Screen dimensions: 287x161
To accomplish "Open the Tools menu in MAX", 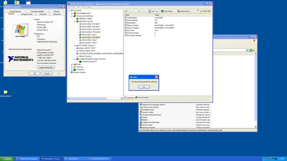I will point(84,7).
